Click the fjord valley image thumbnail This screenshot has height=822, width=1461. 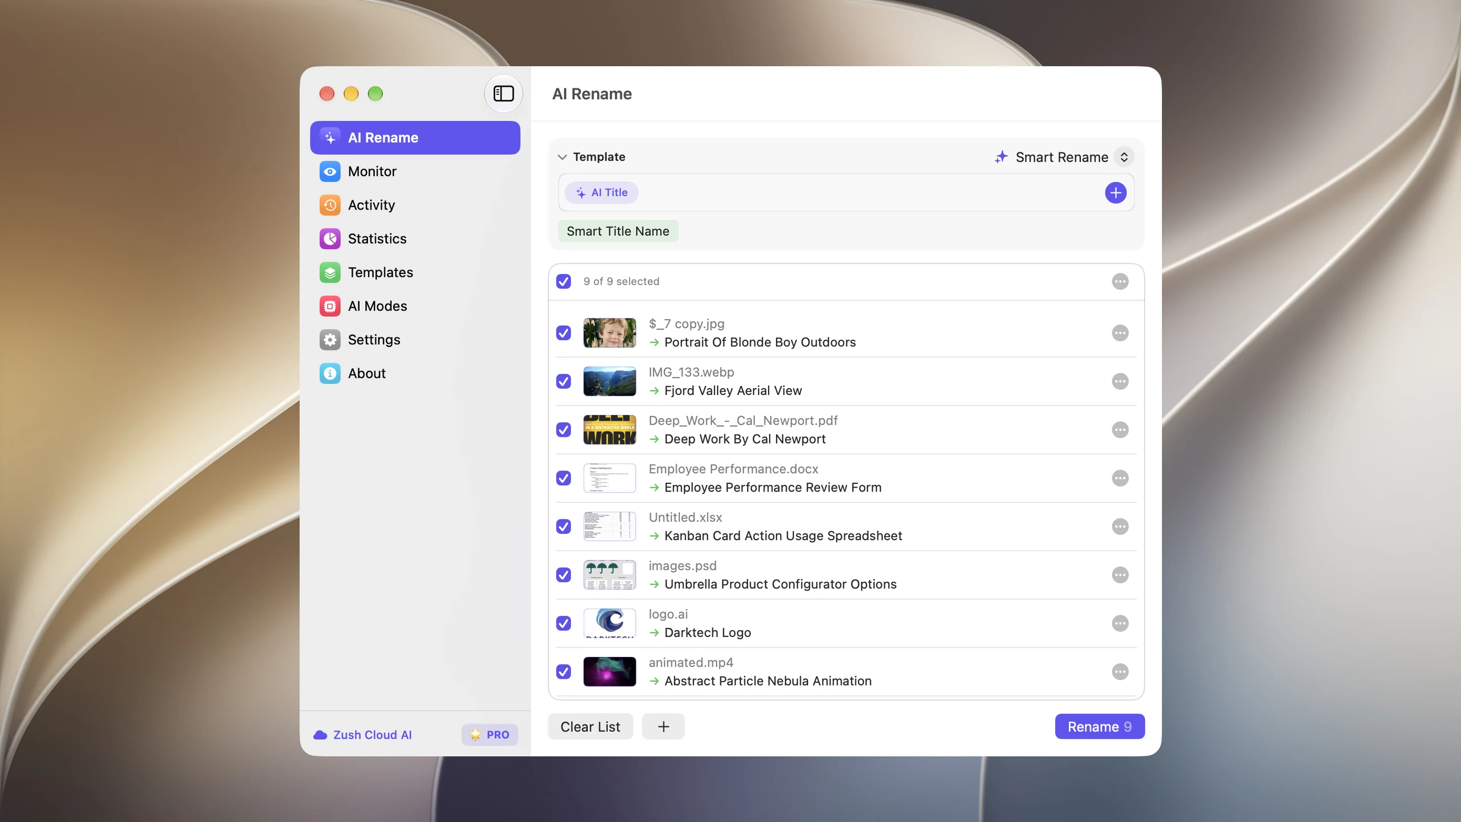(x=610, y=381)
